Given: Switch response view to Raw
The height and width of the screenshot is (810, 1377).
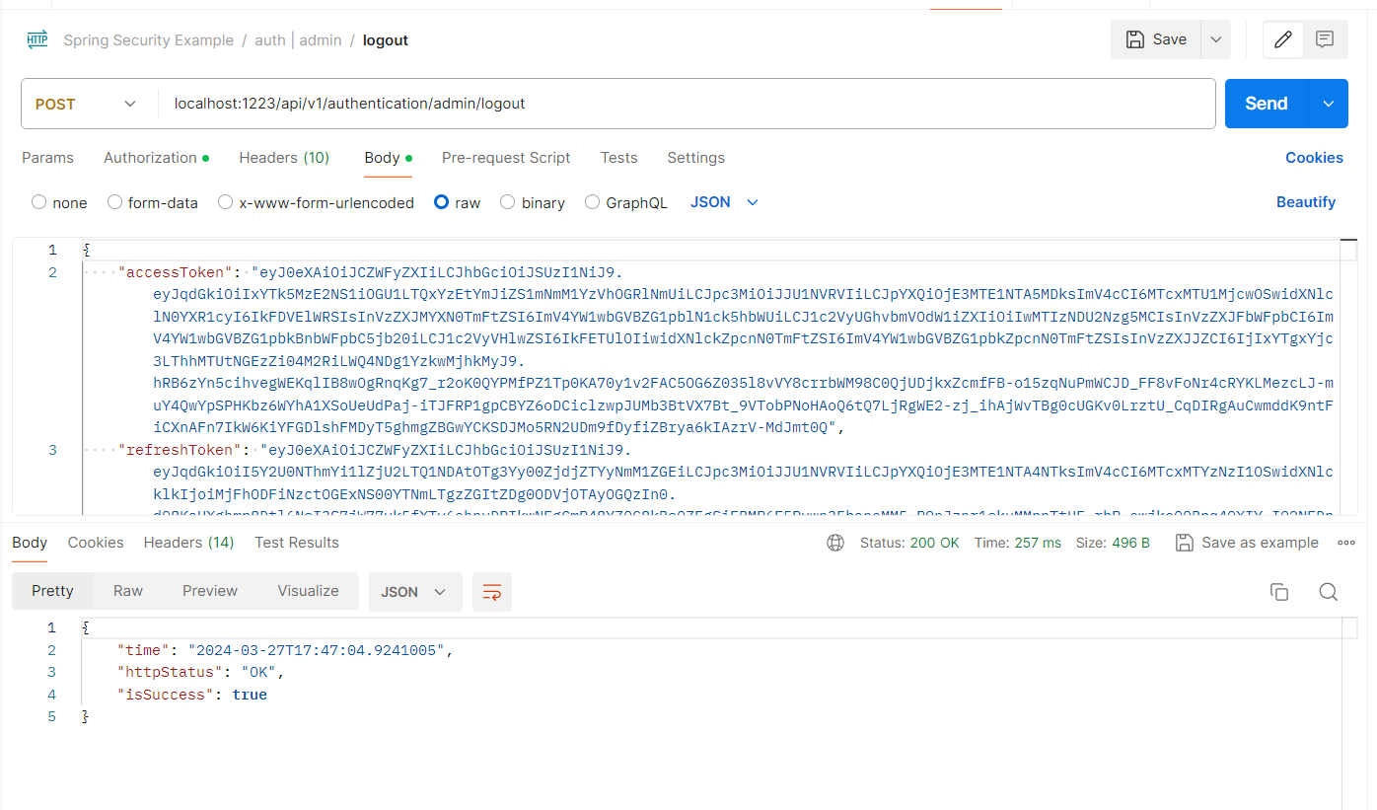Looking at the screenshot, I should (128, 591).
